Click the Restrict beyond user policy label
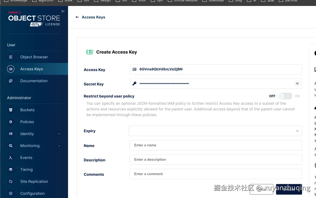Screen dimensions: 316x198 coord(109,96)
